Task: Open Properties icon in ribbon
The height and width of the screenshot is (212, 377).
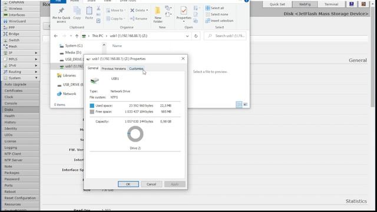Action: click(x=184, y=11)
